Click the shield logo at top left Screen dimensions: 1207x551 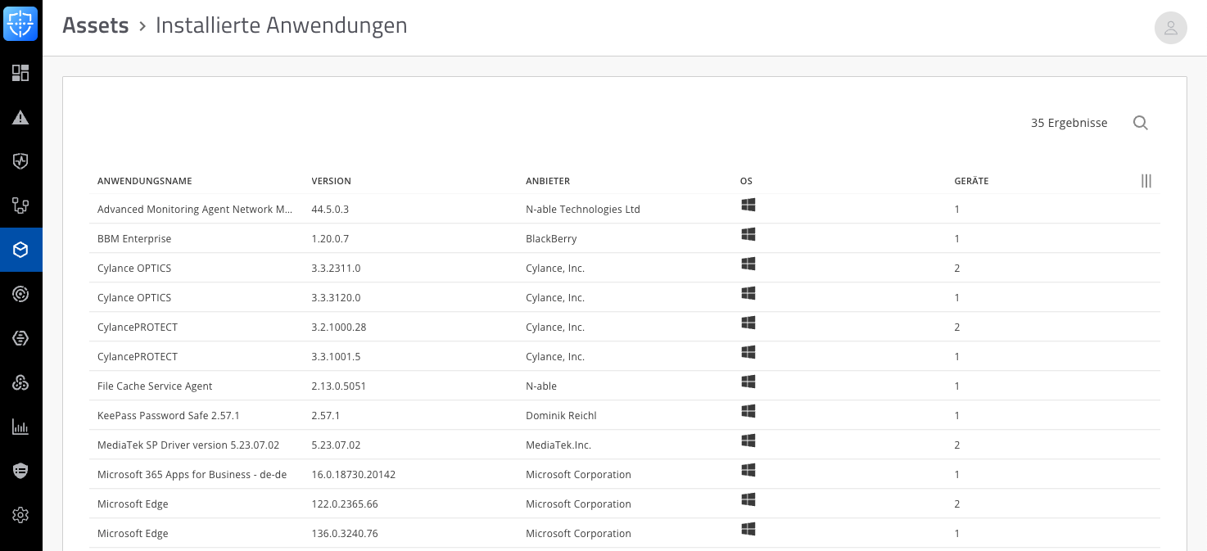point(20,24)
